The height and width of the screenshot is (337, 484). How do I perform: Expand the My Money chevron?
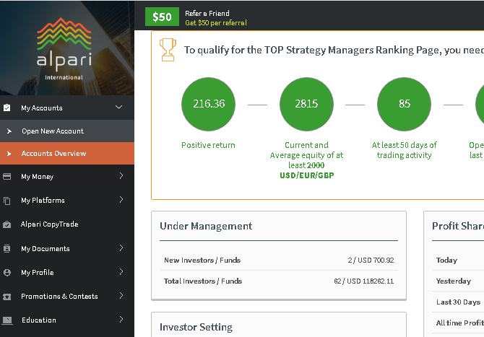coord(121,176)
